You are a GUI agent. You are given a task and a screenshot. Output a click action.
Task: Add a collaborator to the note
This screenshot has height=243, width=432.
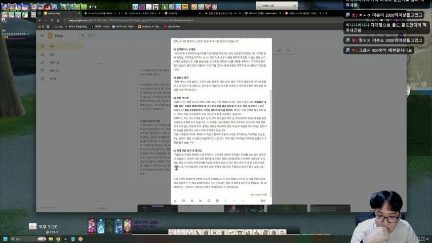point(201,200)
